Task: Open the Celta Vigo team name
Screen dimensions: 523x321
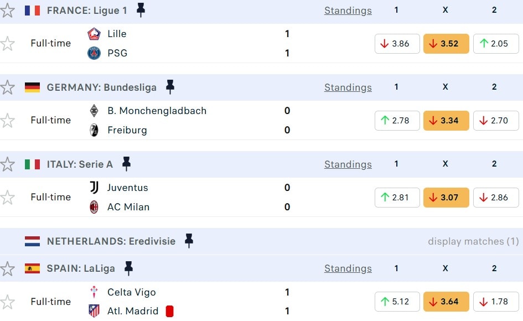Action: tap(132, 292)
